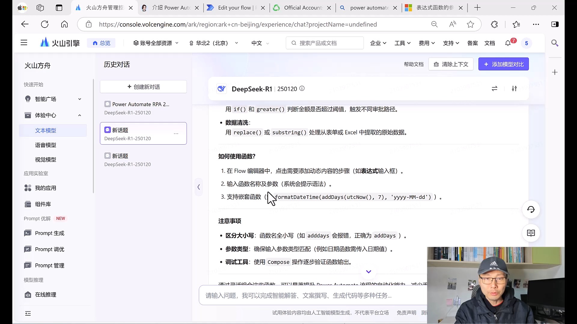Open model parameter settings sliders for DeepSeek-R1
The height and width of the screenshot is (324, 577).
click(x=514, y=89)
